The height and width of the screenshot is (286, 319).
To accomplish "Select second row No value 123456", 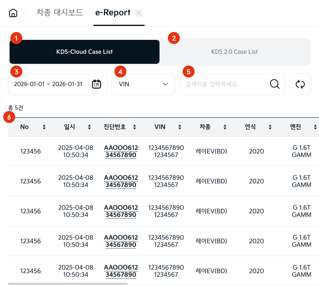I will point(31,181).
